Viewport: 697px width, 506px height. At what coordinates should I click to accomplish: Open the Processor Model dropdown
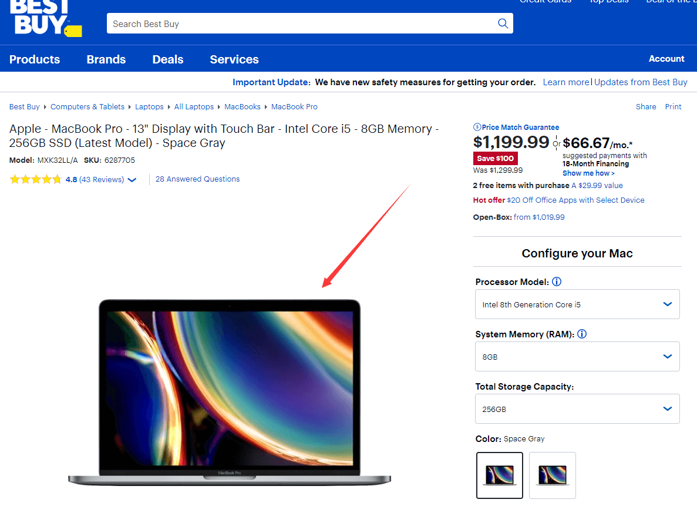pos(577,304)
